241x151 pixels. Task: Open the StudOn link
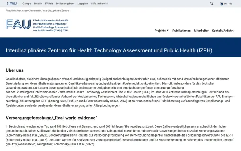click(38, 4)
